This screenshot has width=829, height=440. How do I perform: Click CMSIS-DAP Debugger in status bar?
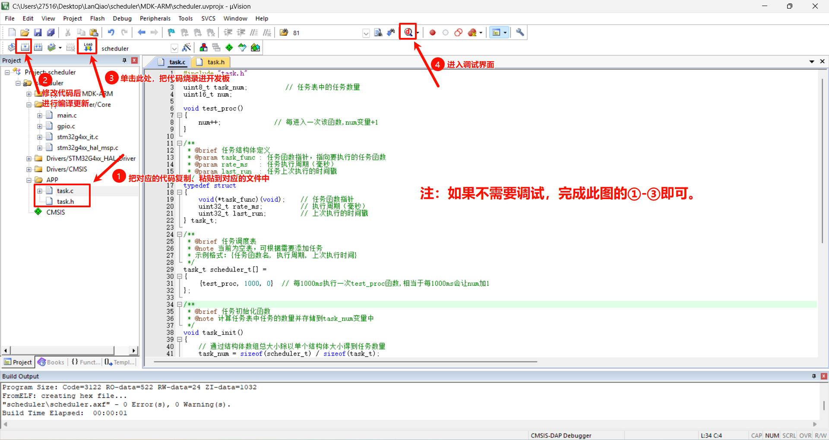coord(561,435)
